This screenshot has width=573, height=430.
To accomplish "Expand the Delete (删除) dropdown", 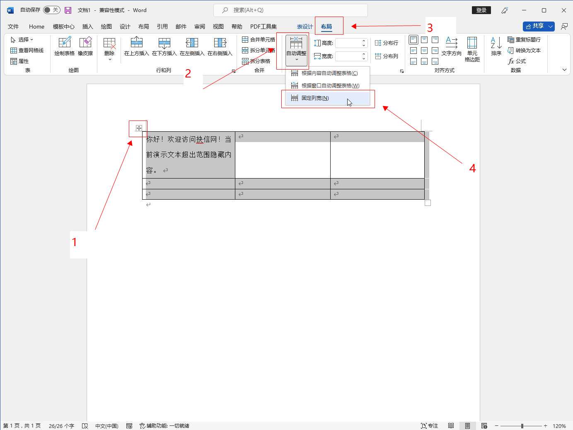I will [109, 59].
